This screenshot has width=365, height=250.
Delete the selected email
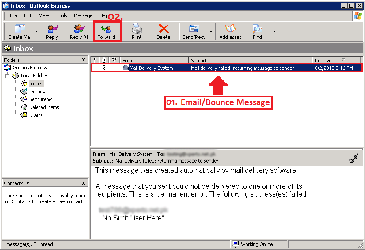pos(163,31)
